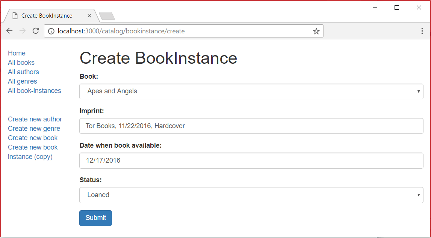
Task: Open the All books link
Action: click(21, 63)
